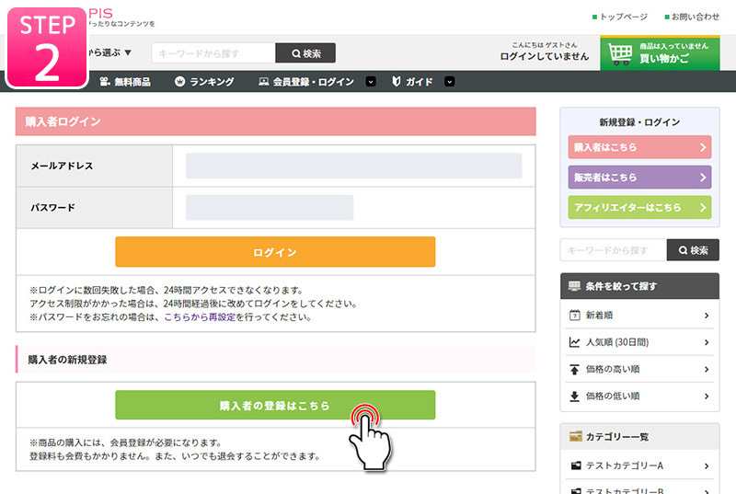
Task: Click the up-arrow icon for 価格の高い順
Action: (574, 369)
